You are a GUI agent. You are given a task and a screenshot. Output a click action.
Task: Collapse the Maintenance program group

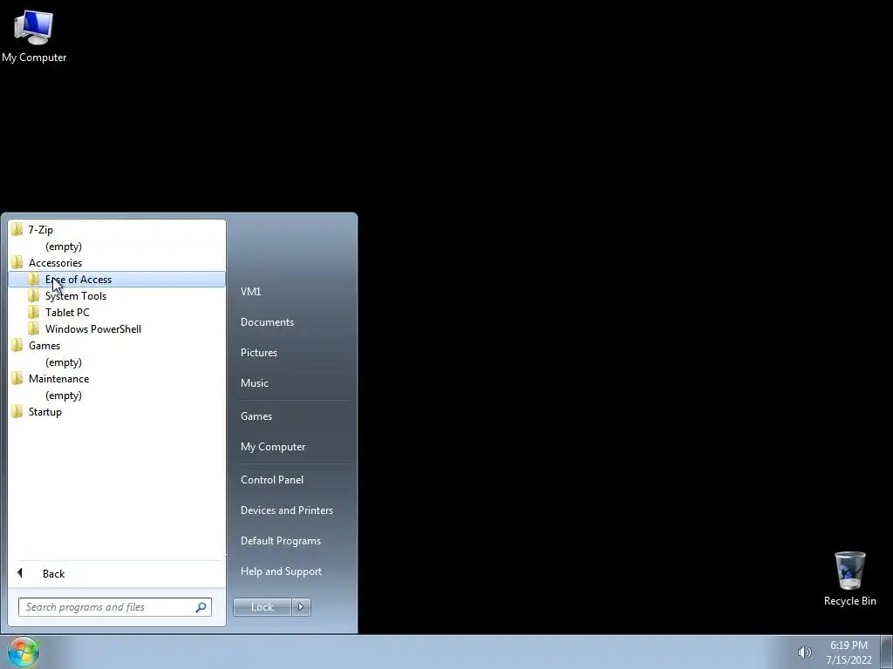tap(117, 378)
